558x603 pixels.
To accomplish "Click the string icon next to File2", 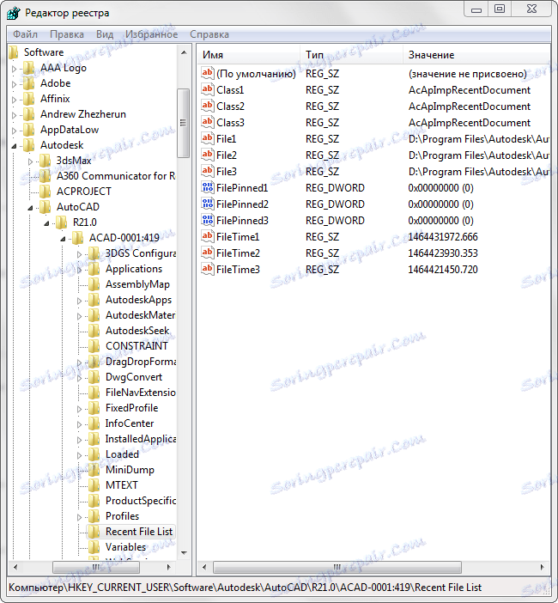I will pyautogui.click(x=207, y=155).
